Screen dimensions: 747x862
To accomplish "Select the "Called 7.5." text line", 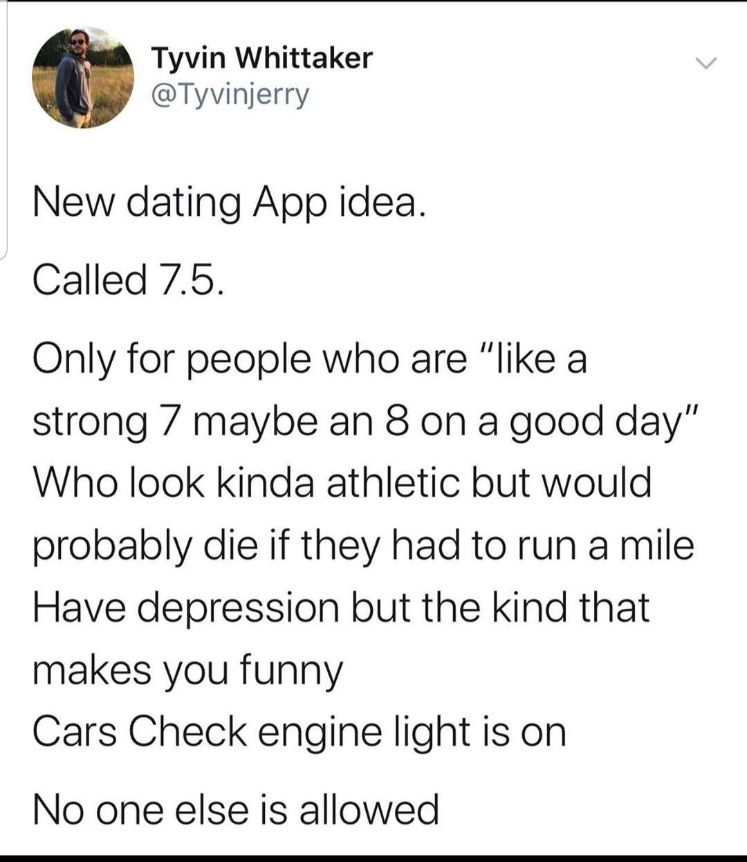I will click(128, 279).
